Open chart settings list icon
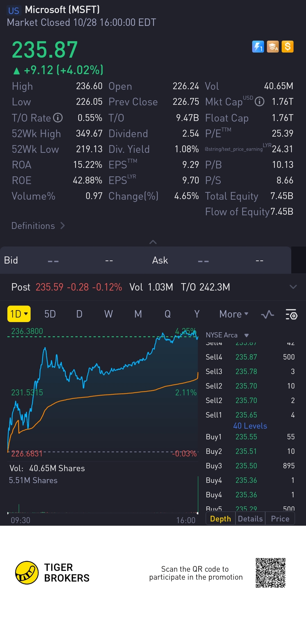 [291, 314]
